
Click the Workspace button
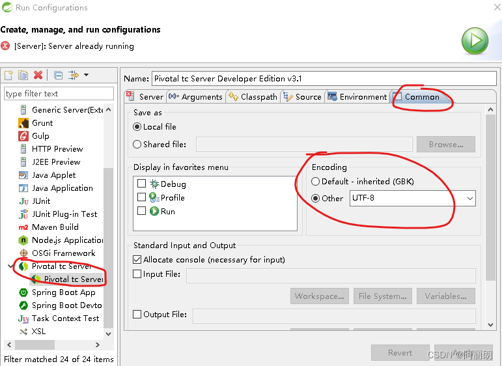(x=320, y=296)
